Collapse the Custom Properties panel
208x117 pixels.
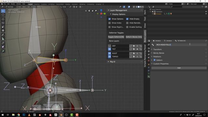pyautogui.click(x=152, y=64)
